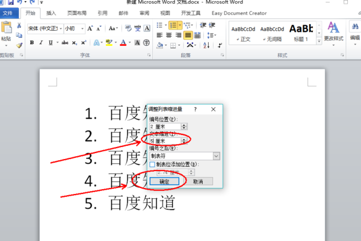Click the 编号位置 spinner arrows
Image resolution: width=361 pixels, height=241 pixels.
(184, 127)
